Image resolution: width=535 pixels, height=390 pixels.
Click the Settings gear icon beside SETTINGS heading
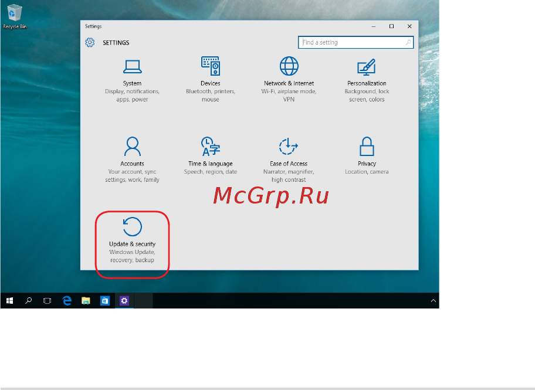click(90, 42)
